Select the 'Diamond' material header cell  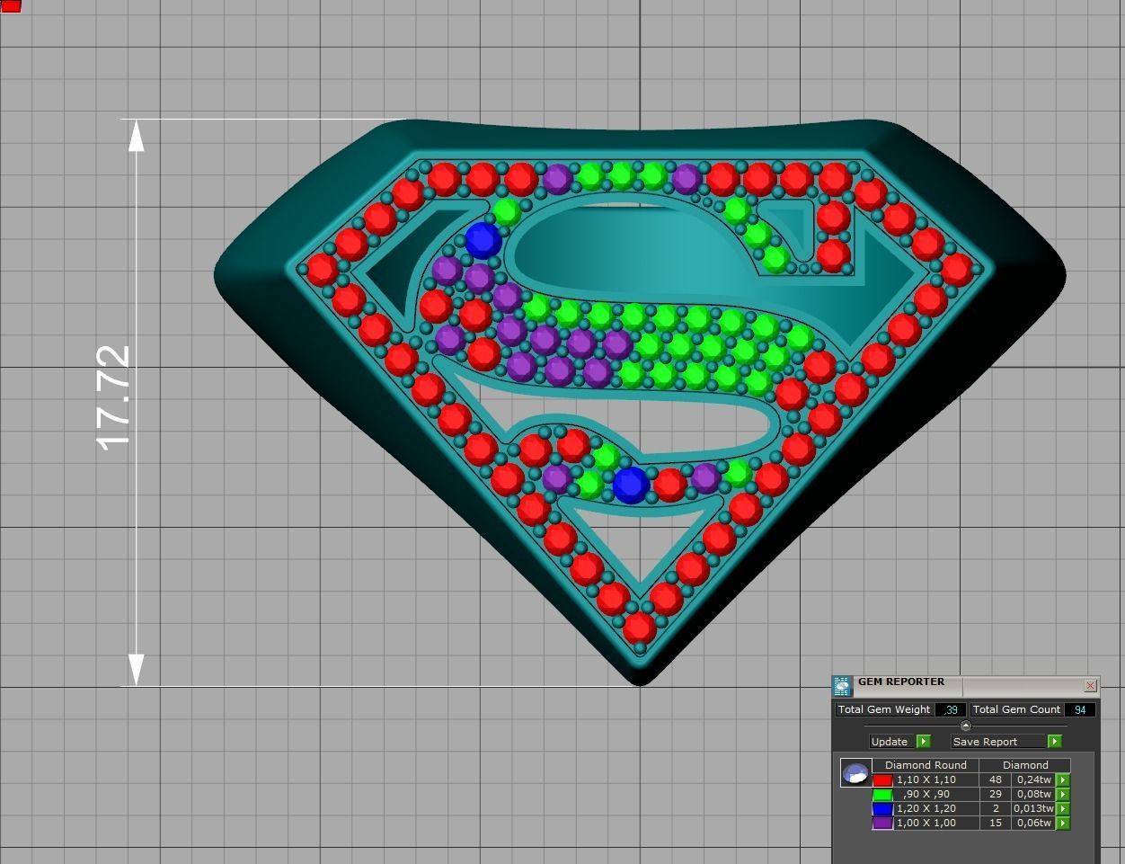[1025, 765]
